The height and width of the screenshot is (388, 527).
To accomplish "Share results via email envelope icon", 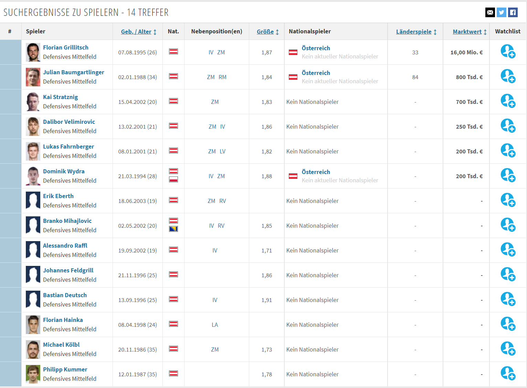I will tap(490, 12).
